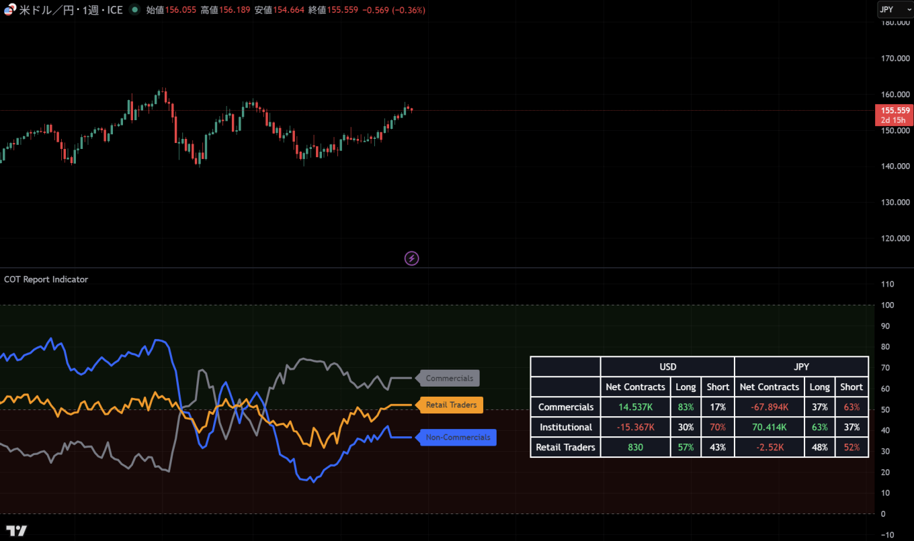Click the green market status dot
Screen dimensions: 914x541
(x=134, y=10)
